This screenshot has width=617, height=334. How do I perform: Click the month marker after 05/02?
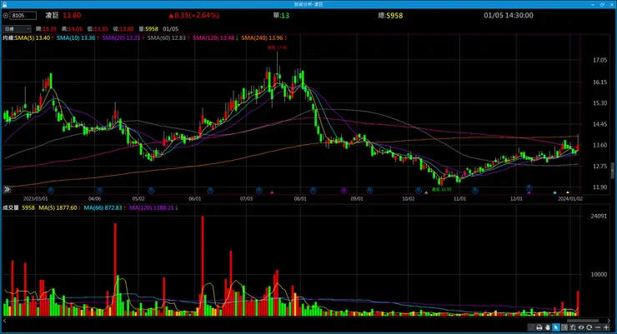tap(151, 190)
